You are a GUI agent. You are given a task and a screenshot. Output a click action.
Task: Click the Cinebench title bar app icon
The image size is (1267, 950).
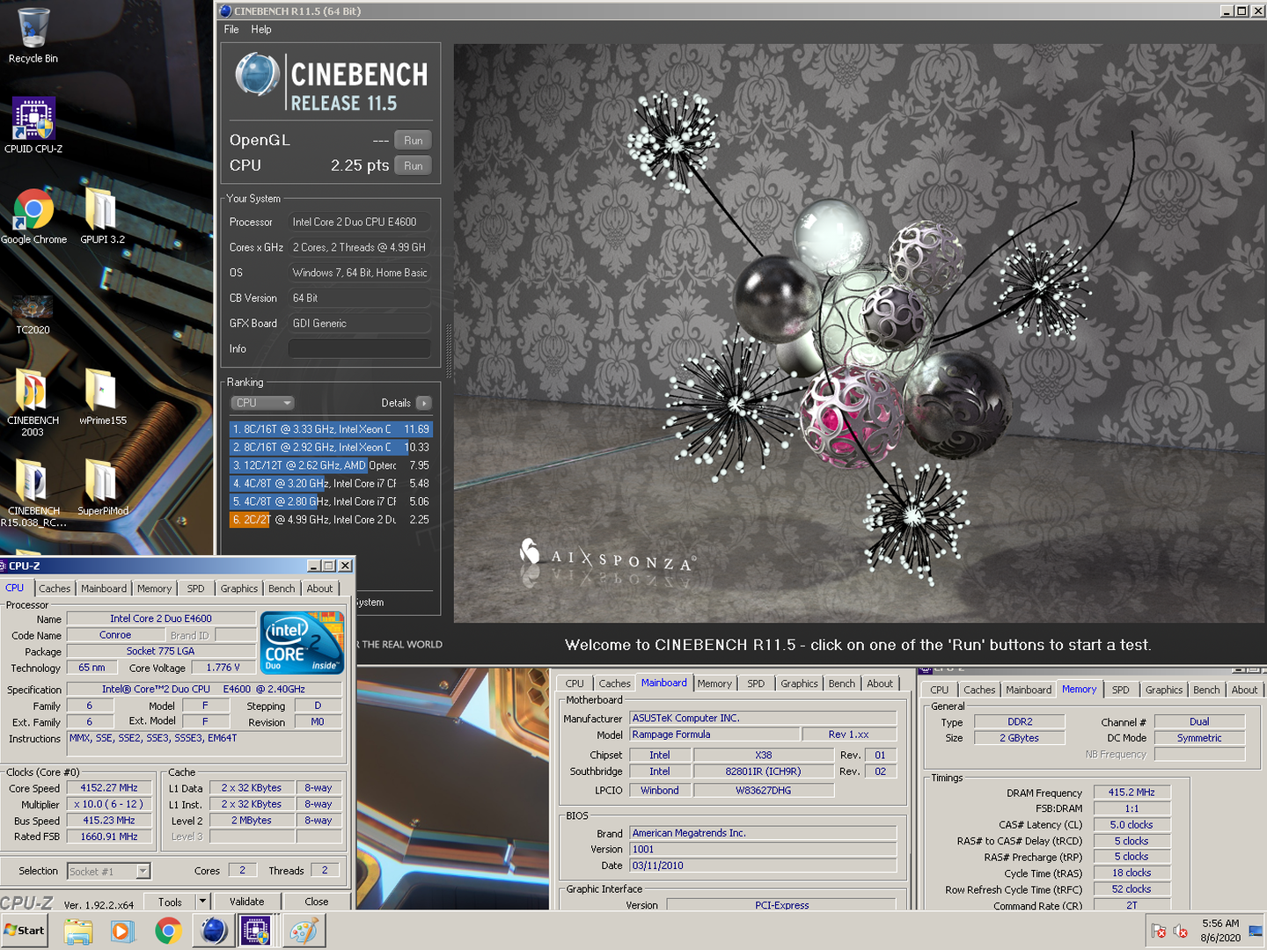pyautogui.click(x=226, y=11)
